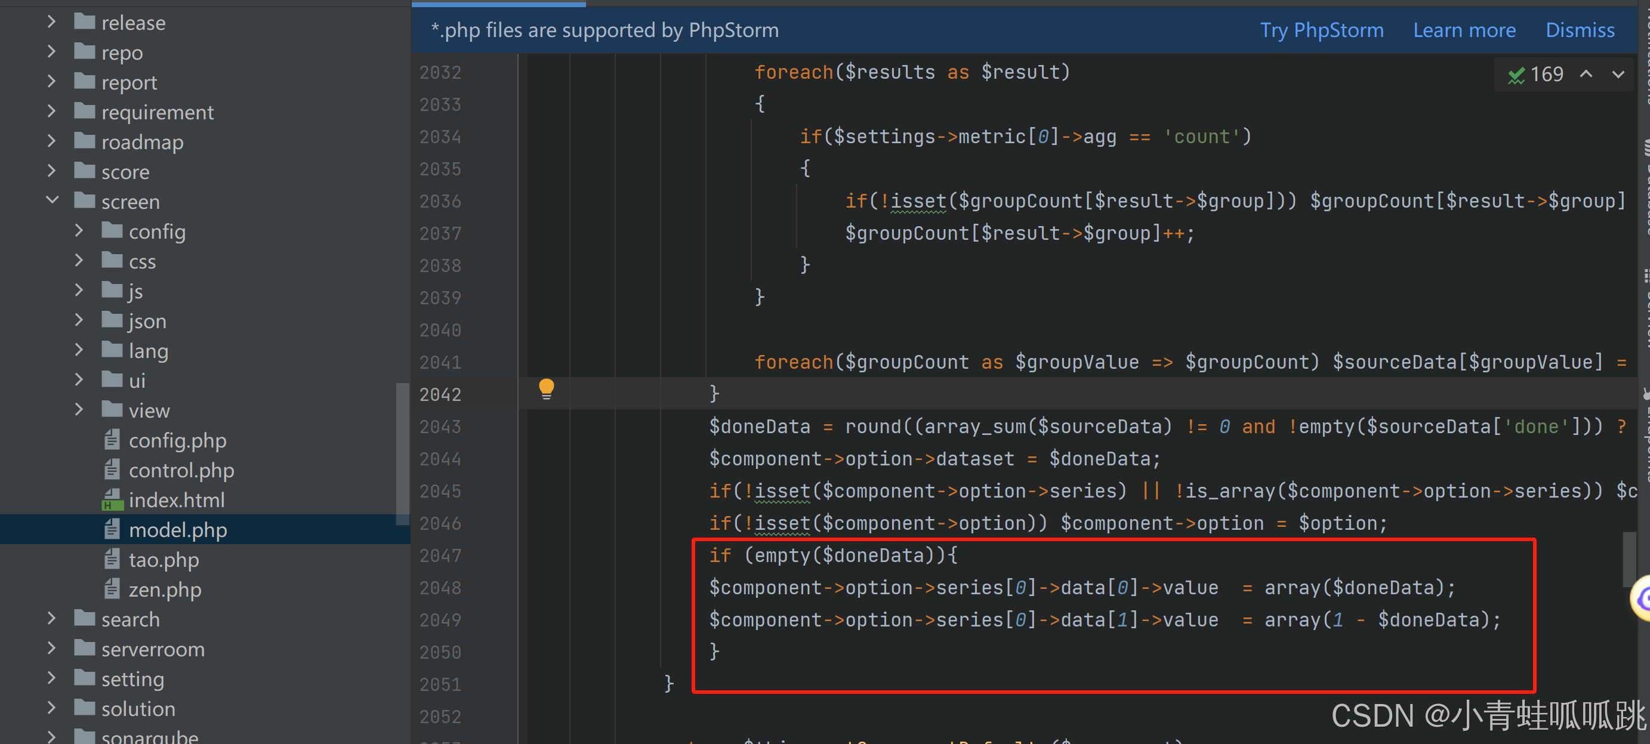Expand the serverroom folder
This screenshot has width=1650, height=744.
point(53,649)
